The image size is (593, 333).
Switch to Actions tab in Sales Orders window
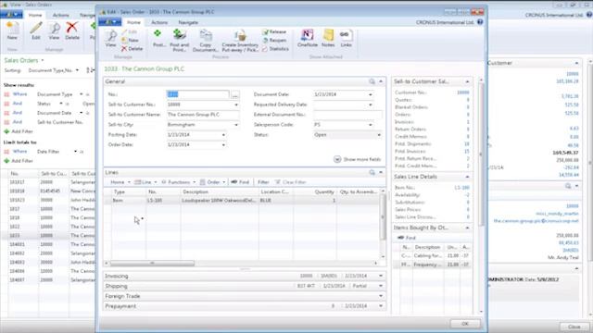[60, 15]
